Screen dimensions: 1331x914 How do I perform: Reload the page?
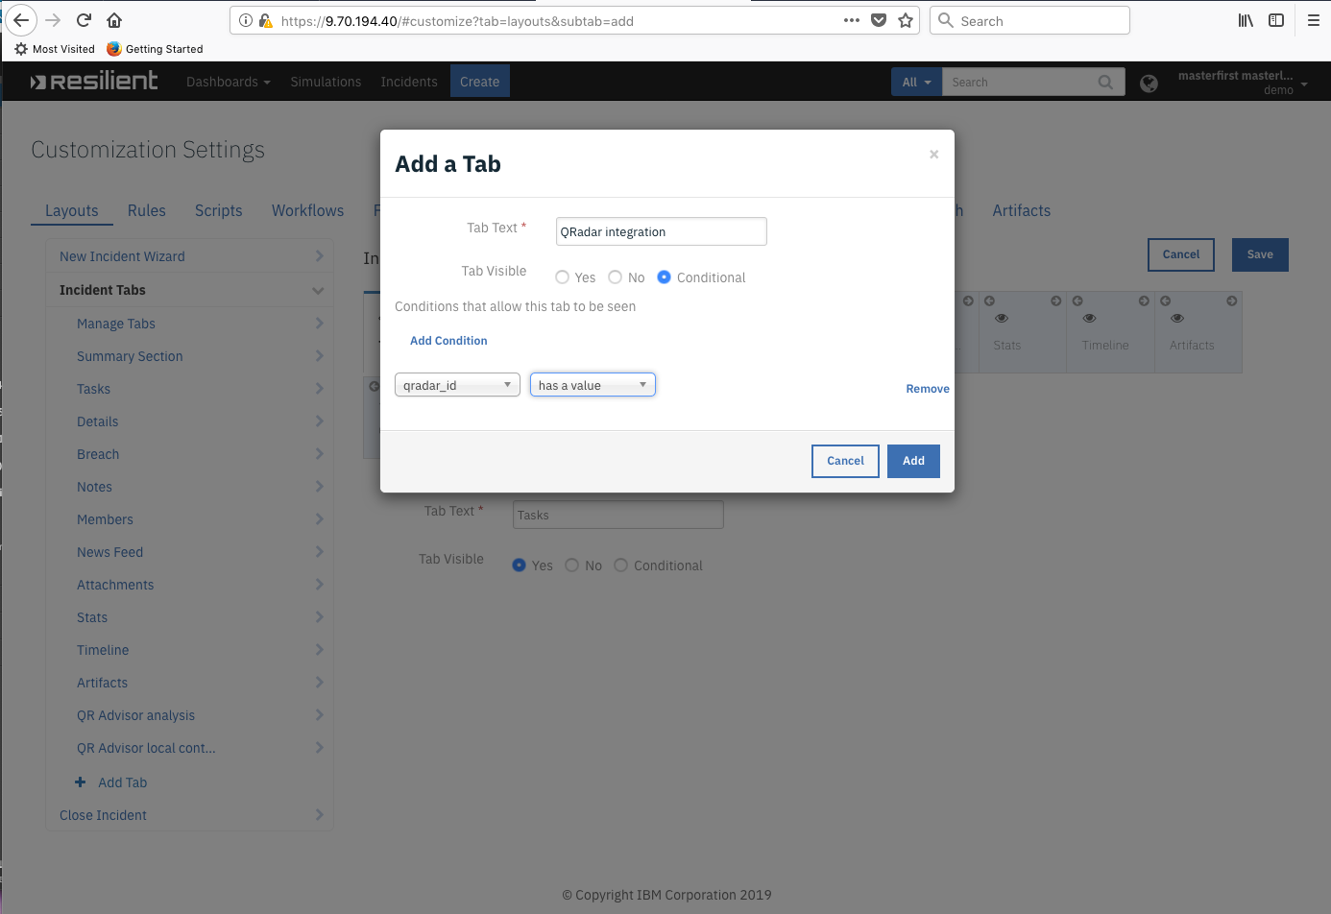coord(84,20)
